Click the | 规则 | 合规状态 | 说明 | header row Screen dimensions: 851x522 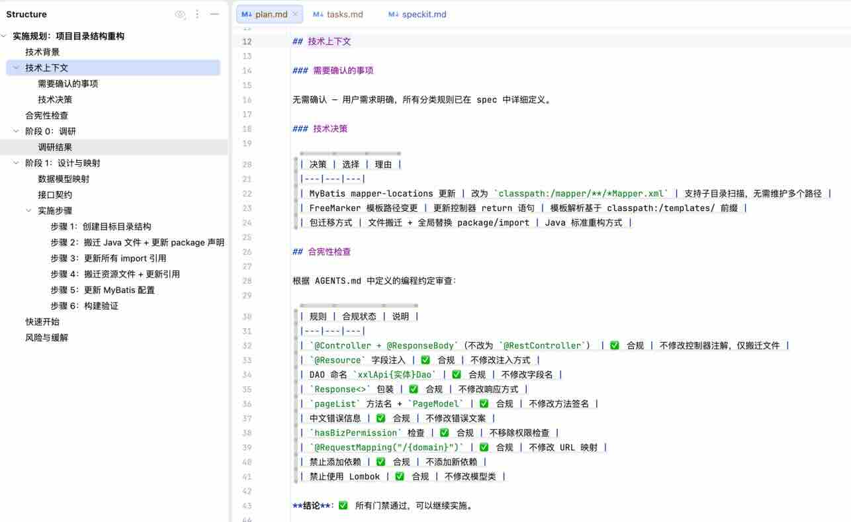point(359,317)
